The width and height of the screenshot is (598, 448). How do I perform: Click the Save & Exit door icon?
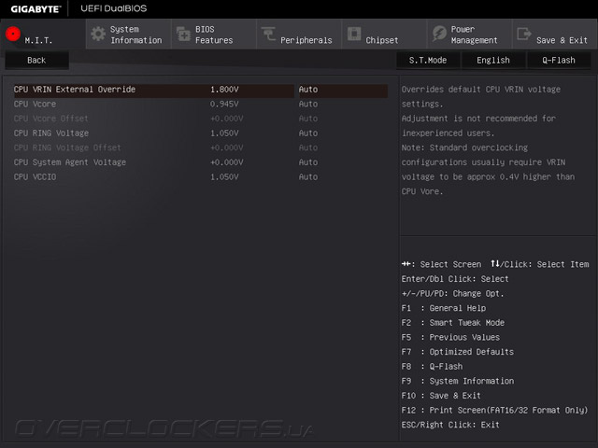click(524, 34)
